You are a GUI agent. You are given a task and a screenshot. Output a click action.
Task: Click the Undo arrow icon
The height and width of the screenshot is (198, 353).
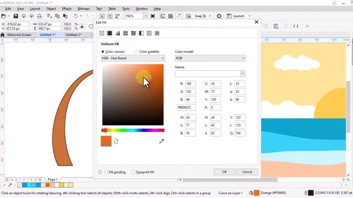75,16
